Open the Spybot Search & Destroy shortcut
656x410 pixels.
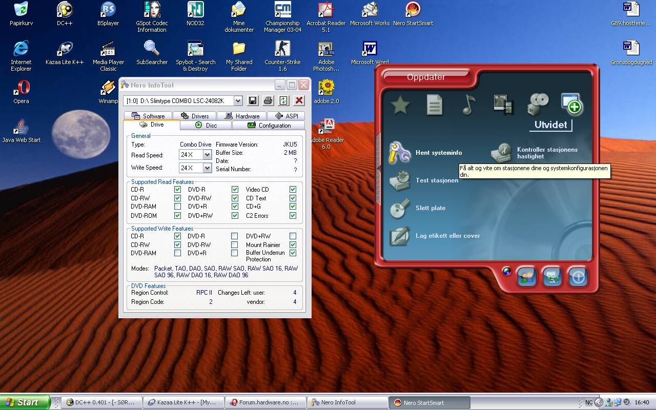(195, 49)
